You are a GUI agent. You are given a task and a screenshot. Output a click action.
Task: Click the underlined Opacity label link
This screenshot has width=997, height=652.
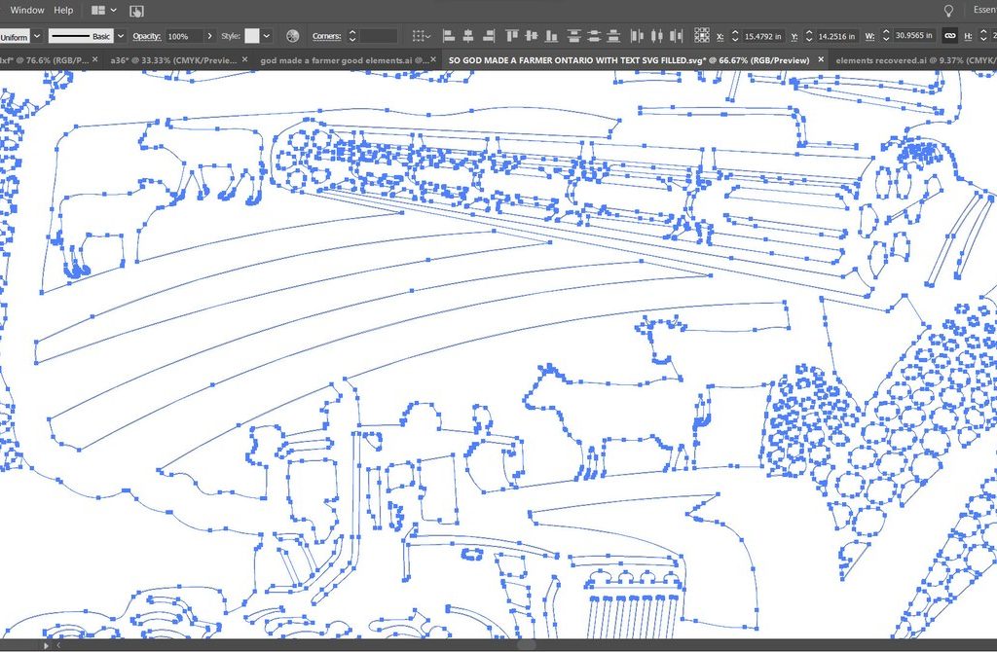[x=146, y=36]
